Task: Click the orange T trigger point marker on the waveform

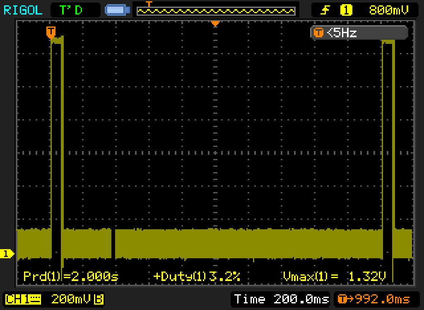Action: pyautogui.click(x=51, y=32)
